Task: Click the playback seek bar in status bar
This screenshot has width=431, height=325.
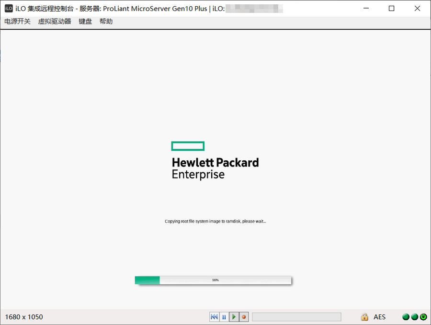Action: (x=296, y=317)
